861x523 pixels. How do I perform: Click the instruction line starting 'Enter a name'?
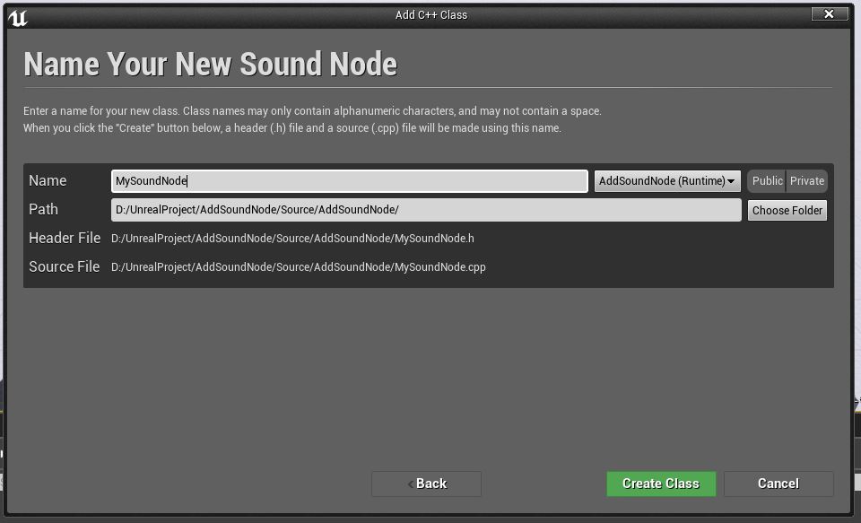click(312, 111)
